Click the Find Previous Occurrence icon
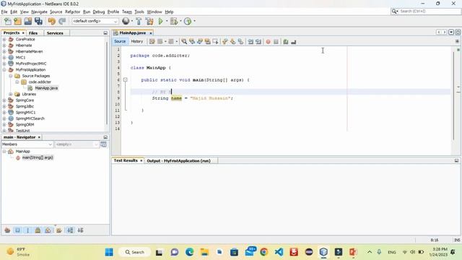Screen dimensions: 462x260 [x=192, y=42]
